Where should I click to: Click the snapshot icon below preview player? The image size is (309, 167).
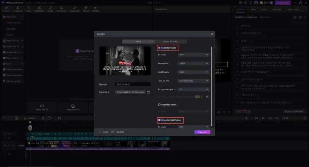pos(219,112)
